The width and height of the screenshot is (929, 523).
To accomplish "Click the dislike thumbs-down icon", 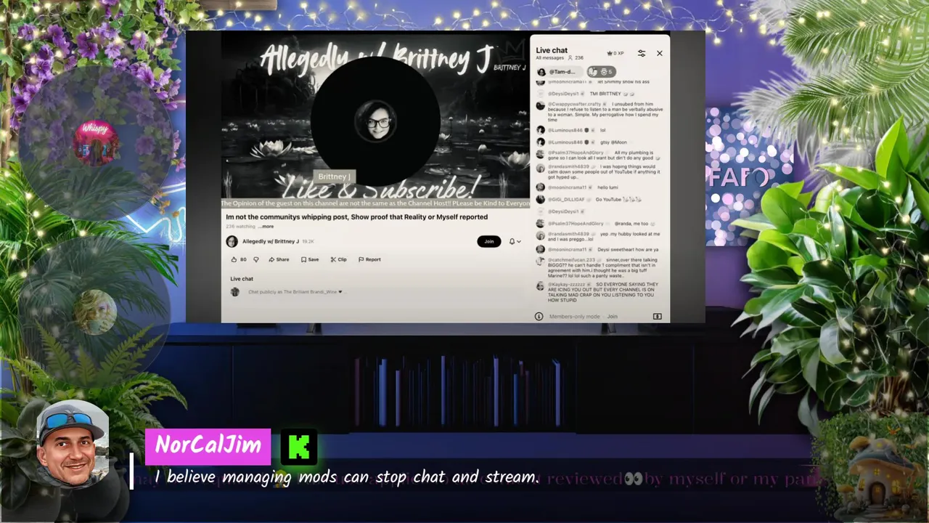I will [255, 259].
